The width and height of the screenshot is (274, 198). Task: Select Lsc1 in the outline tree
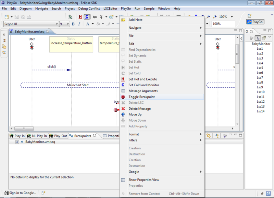point(260,49)
